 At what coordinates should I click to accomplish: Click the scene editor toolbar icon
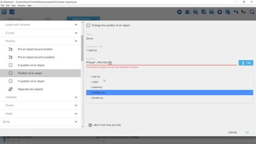(12, 12)
